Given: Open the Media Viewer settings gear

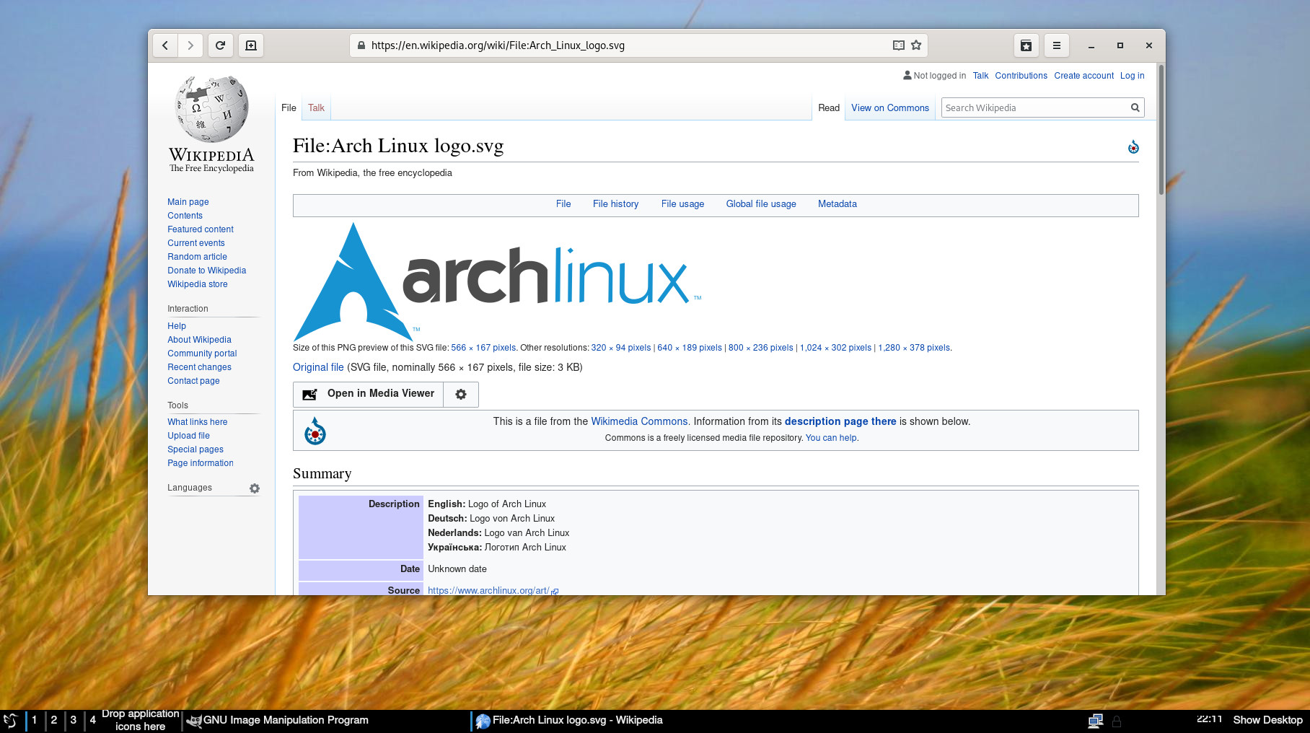Looking at the screenshot, I should coord(460,394).
